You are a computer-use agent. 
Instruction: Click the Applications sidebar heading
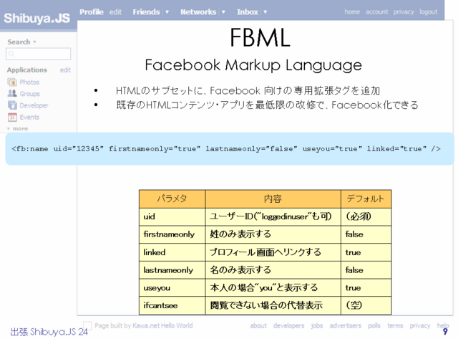(x=27, y=70)
